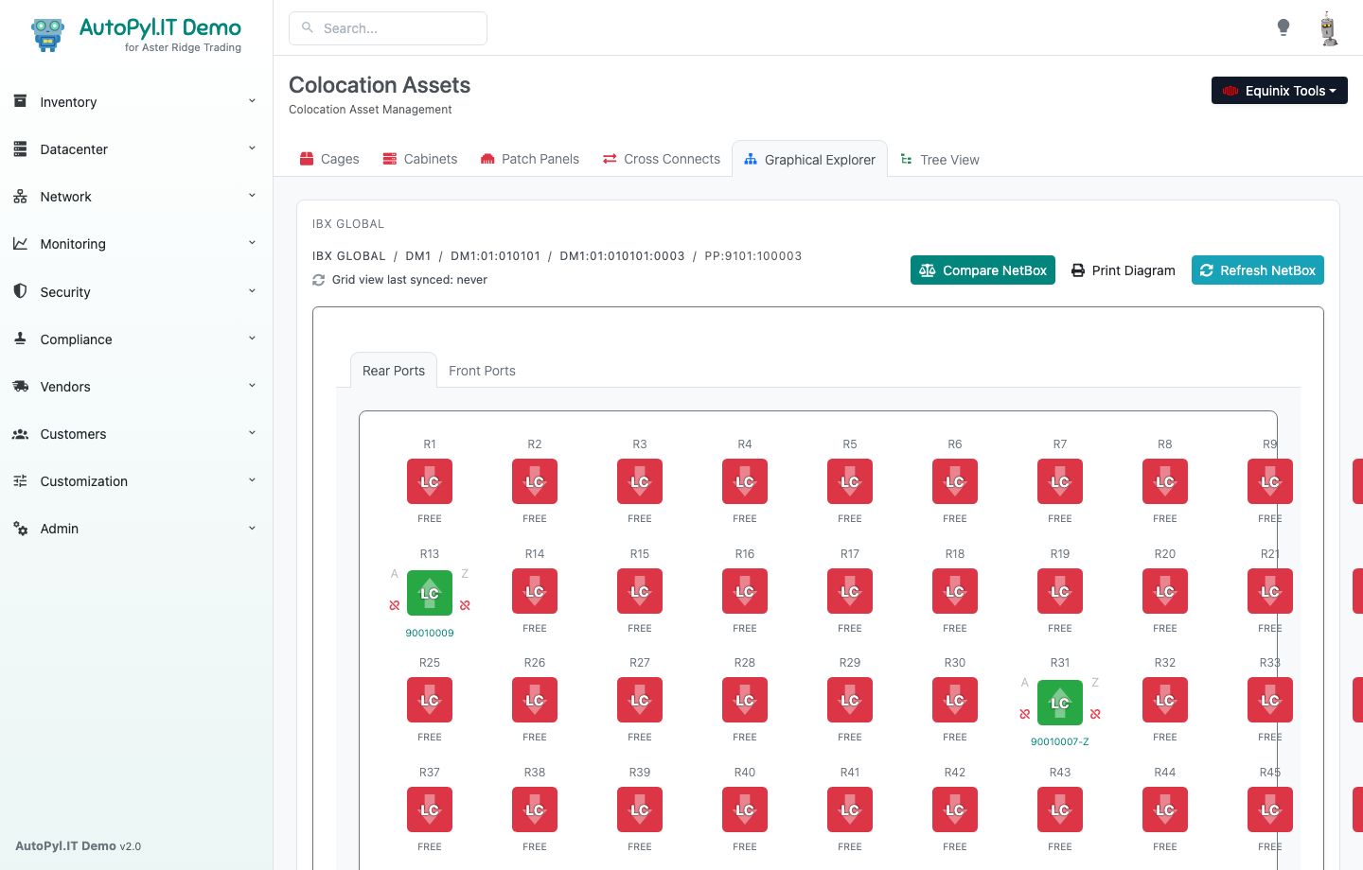Expand the Network sidebar section
Screen dimensions: 1363x870
(136, 197)
